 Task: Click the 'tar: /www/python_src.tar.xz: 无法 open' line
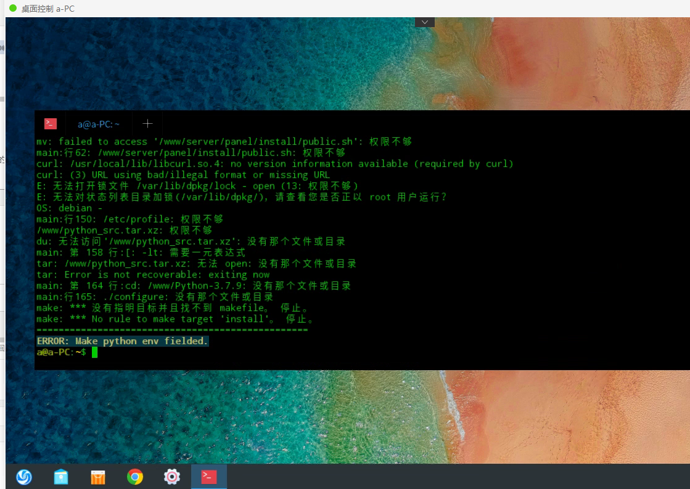[x=196, y=264]
